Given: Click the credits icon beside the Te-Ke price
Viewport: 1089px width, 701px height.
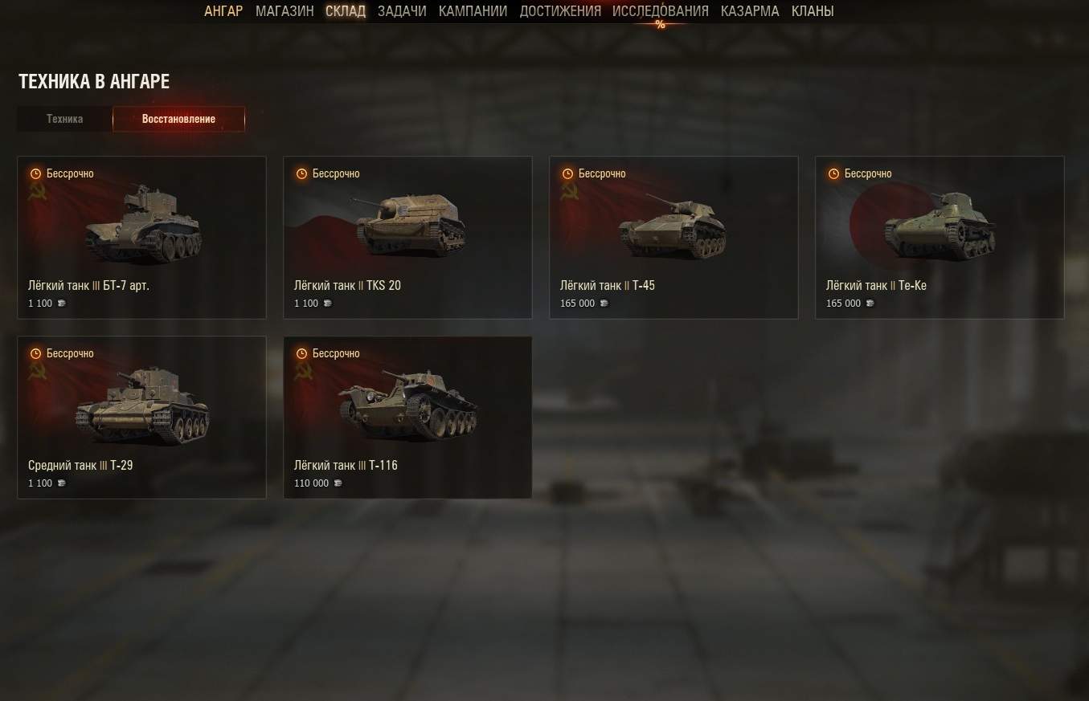Looking at the screenshot, I should (870, 304).
